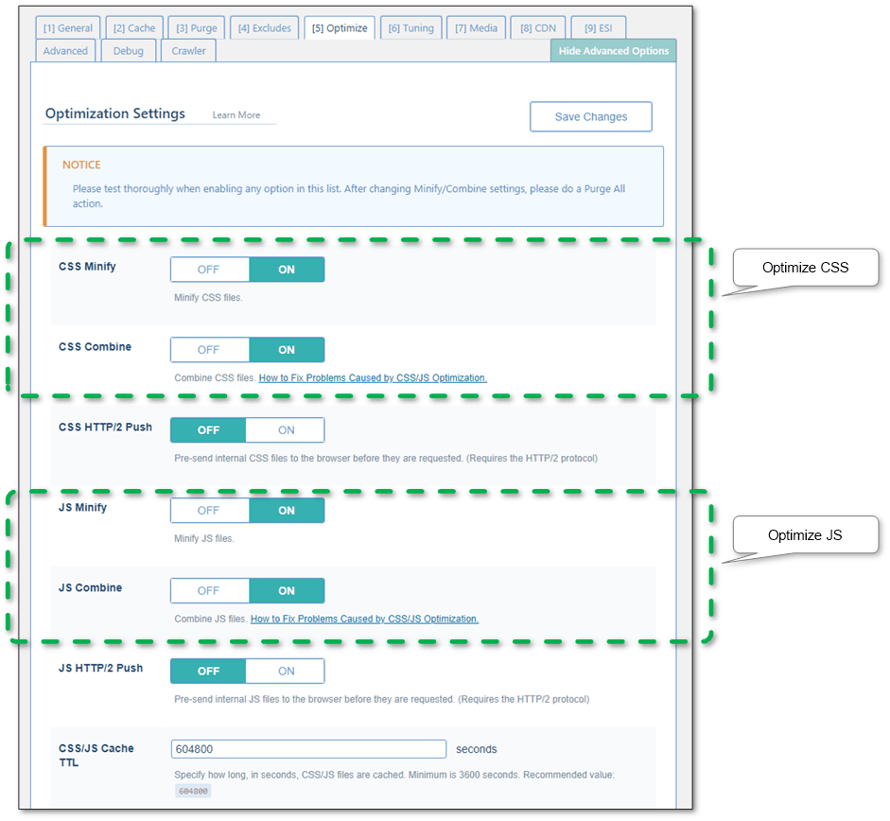Enable CSS HTTP/2 Push ON
This screenshot has height=821, width=890.
tap(286, 430)
